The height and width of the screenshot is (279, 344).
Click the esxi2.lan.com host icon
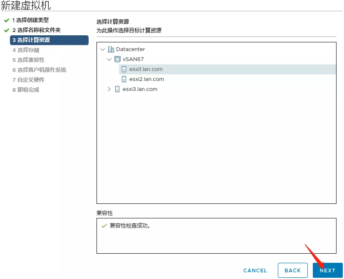tap(124, 79)
